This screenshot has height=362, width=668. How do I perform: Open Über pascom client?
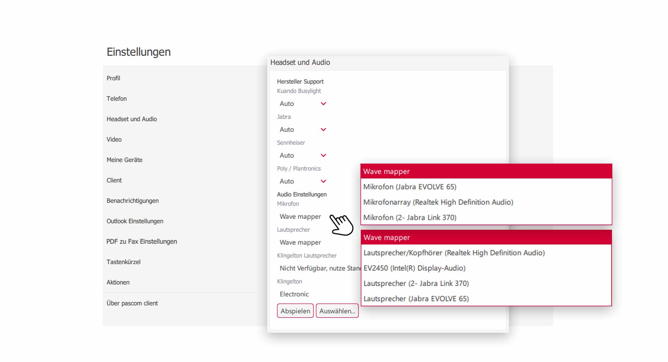(x=132, y=303)
